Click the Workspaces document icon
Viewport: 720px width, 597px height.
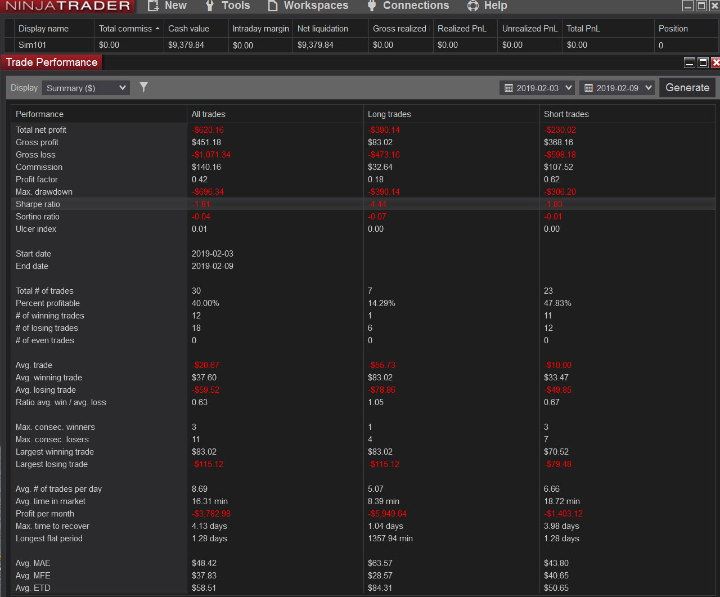(x=273, y=6)
